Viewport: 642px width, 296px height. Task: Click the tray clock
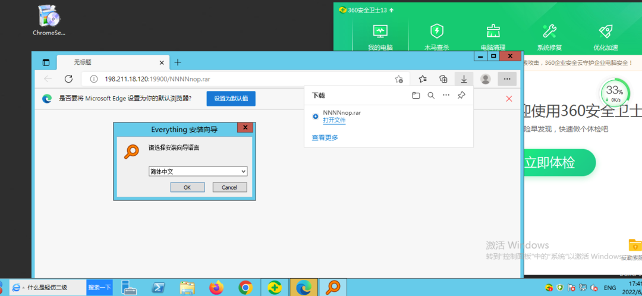tap(633, 288)
